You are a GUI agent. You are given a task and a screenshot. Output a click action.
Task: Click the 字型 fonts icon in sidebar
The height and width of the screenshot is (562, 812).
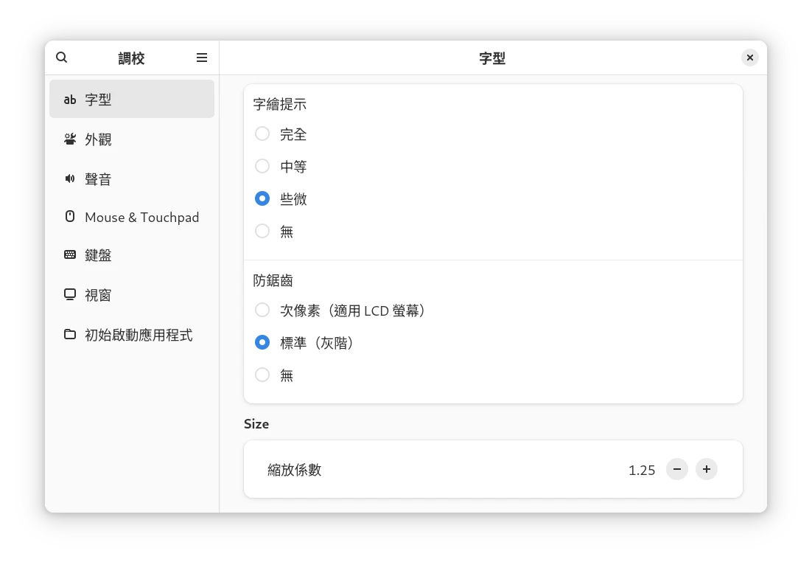[70, 100]
